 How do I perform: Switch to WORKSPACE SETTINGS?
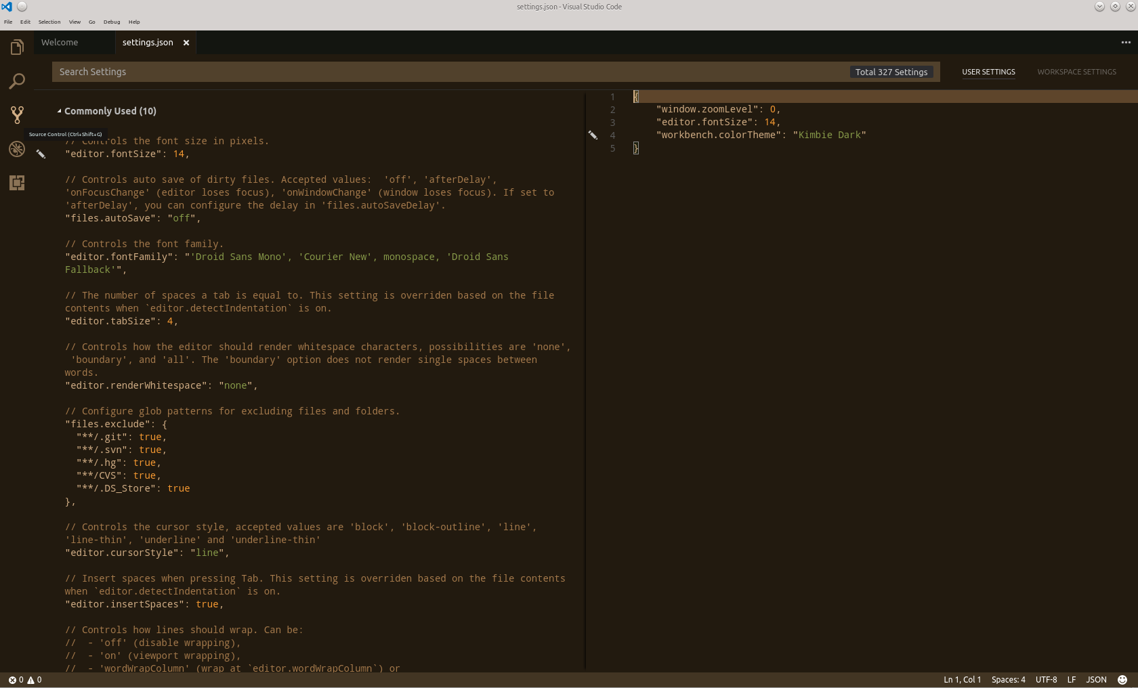(1076, 72)
